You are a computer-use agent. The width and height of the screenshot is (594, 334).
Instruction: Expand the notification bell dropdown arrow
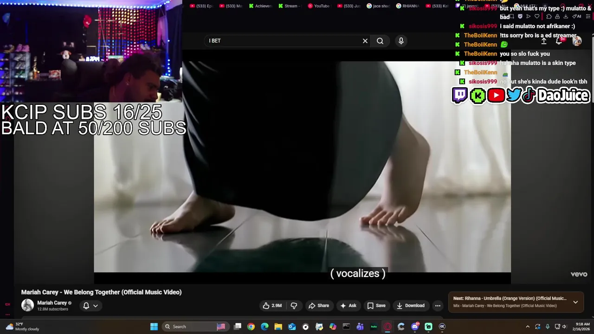(x=95, y=306)
